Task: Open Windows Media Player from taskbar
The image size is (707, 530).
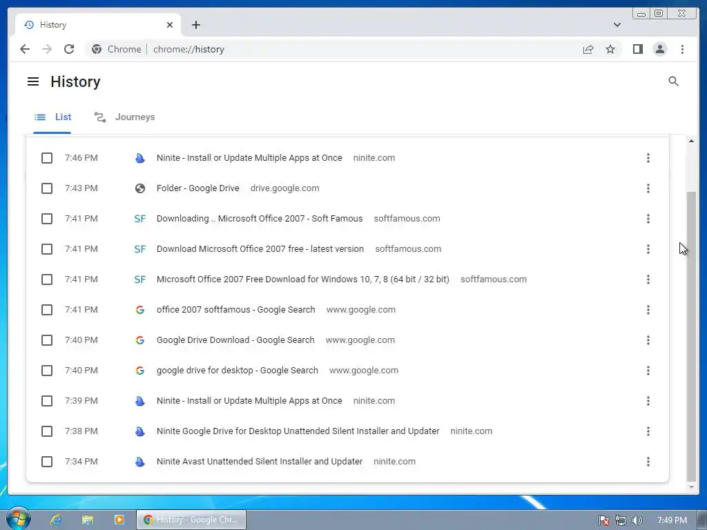Action: point(119,520)
